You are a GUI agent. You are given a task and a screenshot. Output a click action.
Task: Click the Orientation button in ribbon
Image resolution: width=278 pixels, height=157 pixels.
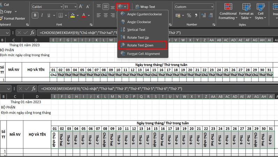point(122,7)
